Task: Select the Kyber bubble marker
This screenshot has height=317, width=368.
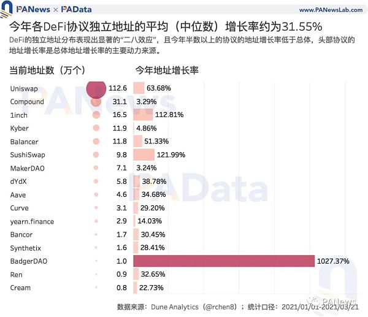Action: [96, 128]
